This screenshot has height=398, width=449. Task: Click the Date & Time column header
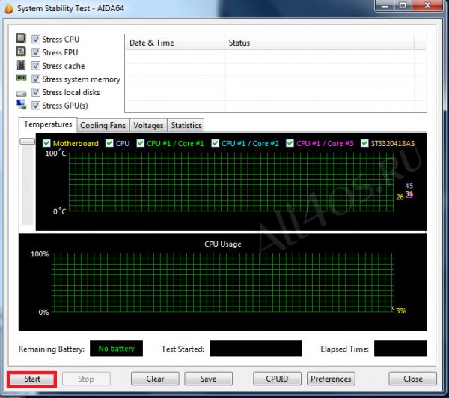coord(175,43)
